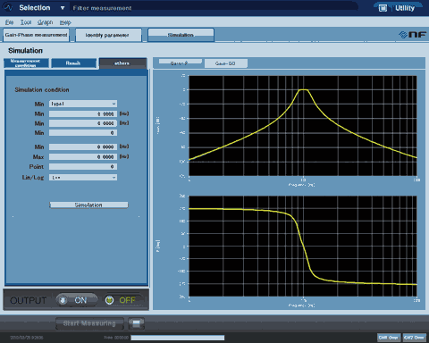The width and height of the screenshot is (429, 343).
Task: Click the Point input field
Action: 83,166
